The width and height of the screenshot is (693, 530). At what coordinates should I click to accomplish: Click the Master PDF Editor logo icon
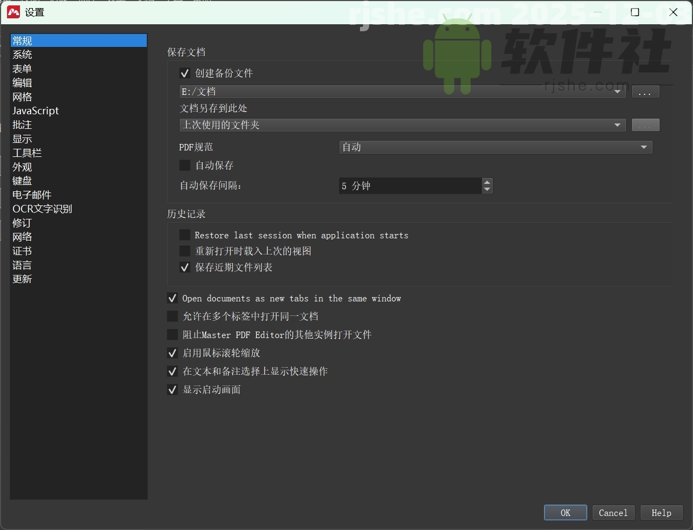[x=13, y=11]
